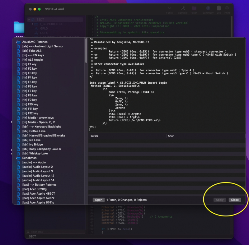Select the [als] Fake ALS patch

tap(33, 51)
